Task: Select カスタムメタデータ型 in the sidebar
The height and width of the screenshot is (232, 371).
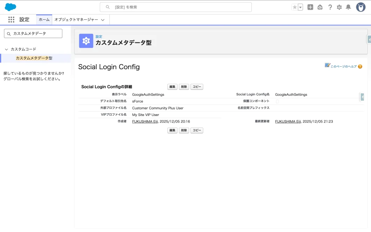Action: pos(34,58)
